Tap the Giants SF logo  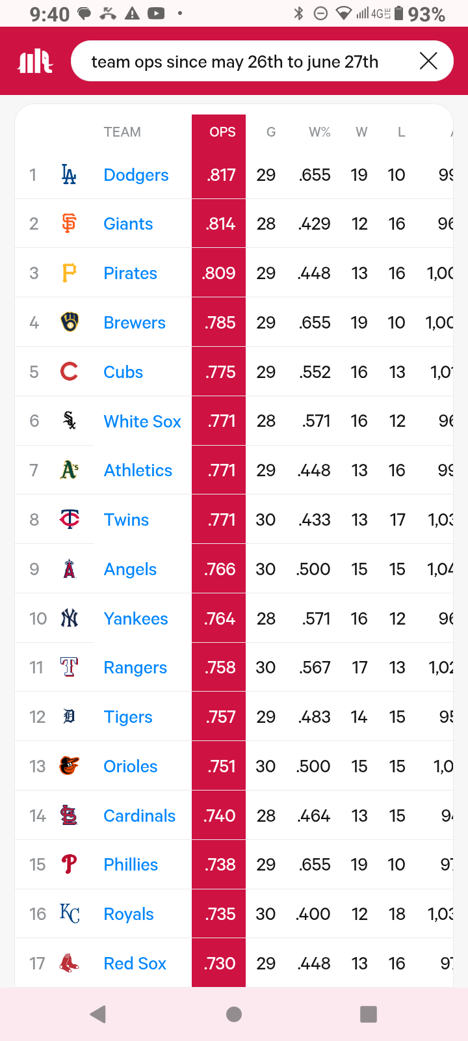click(x=69, y=223)
